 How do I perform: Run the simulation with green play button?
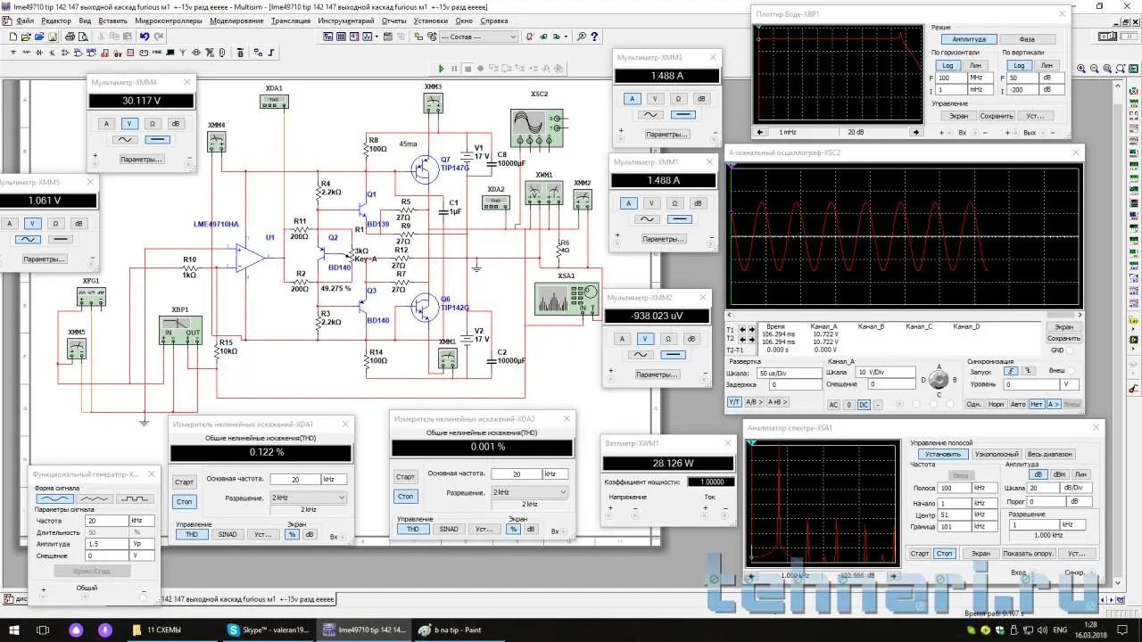pyautogui.click(x=441, y=69)
